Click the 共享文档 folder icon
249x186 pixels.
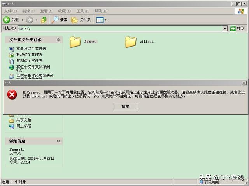tap(11, 121)
